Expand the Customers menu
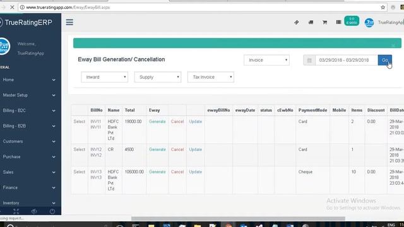The image size is (404, 227). coord(29,141)
